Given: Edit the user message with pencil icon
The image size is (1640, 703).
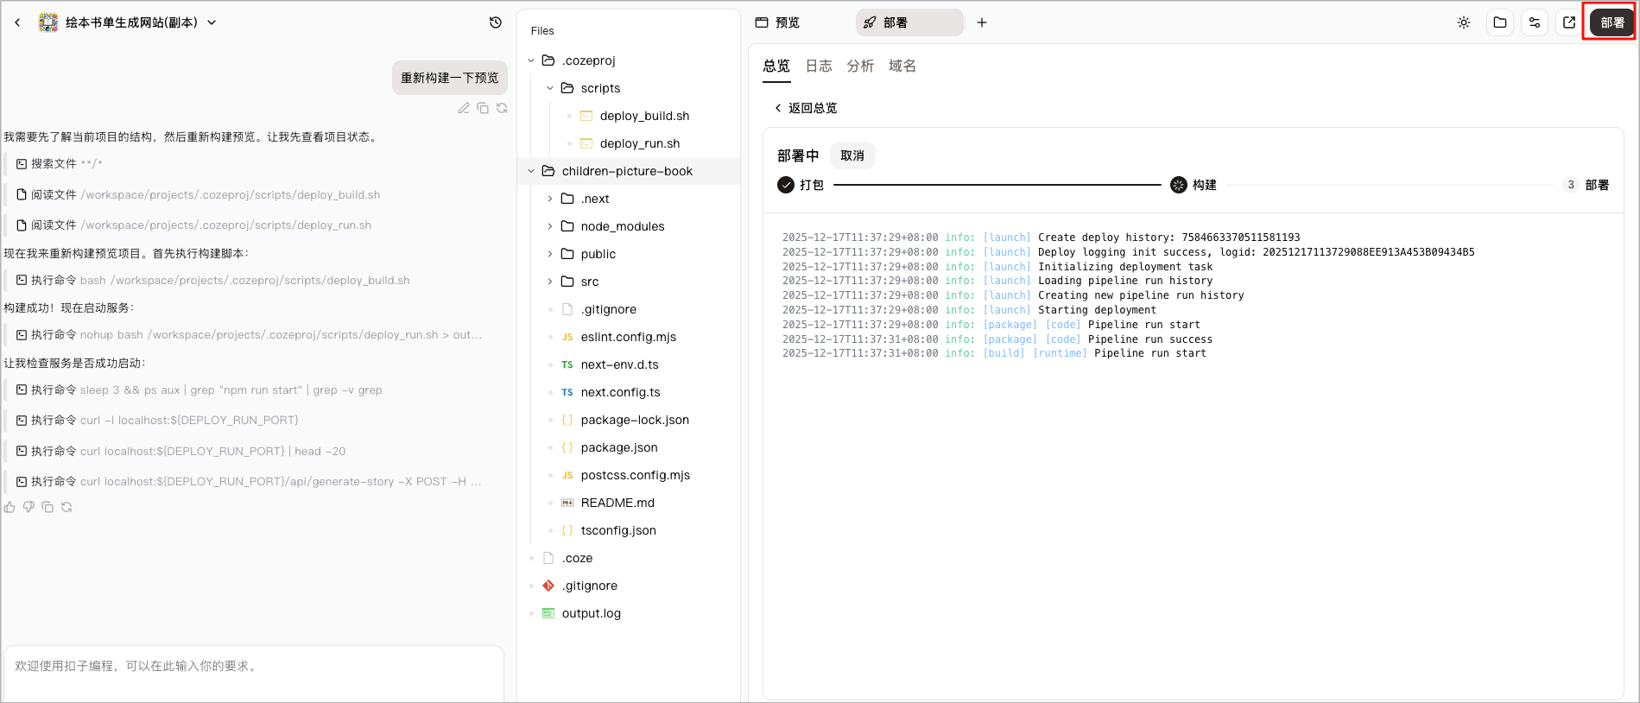Looking at the screenshot, I should click(464, 108).
